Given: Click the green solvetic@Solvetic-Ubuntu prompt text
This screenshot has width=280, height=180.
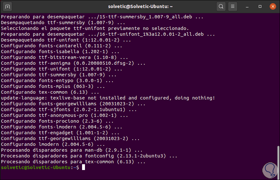Looking at the screenshot, I should [x=37, y=167].
